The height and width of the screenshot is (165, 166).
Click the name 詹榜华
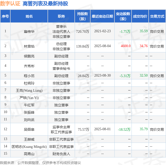pos(29,31)
